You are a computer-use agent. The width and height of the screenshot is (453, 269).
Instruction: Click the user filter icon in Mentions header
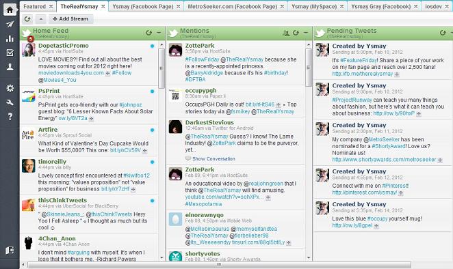click(x=286, y=33)
